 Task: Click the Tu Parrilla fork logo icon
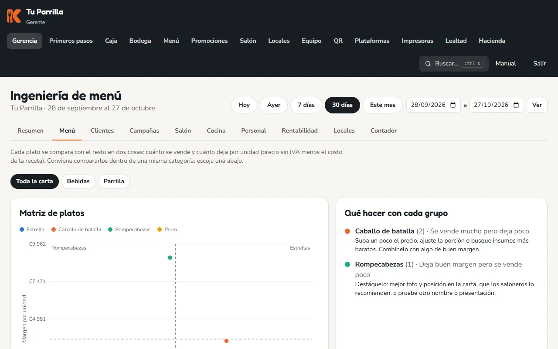tap(14, 16)
